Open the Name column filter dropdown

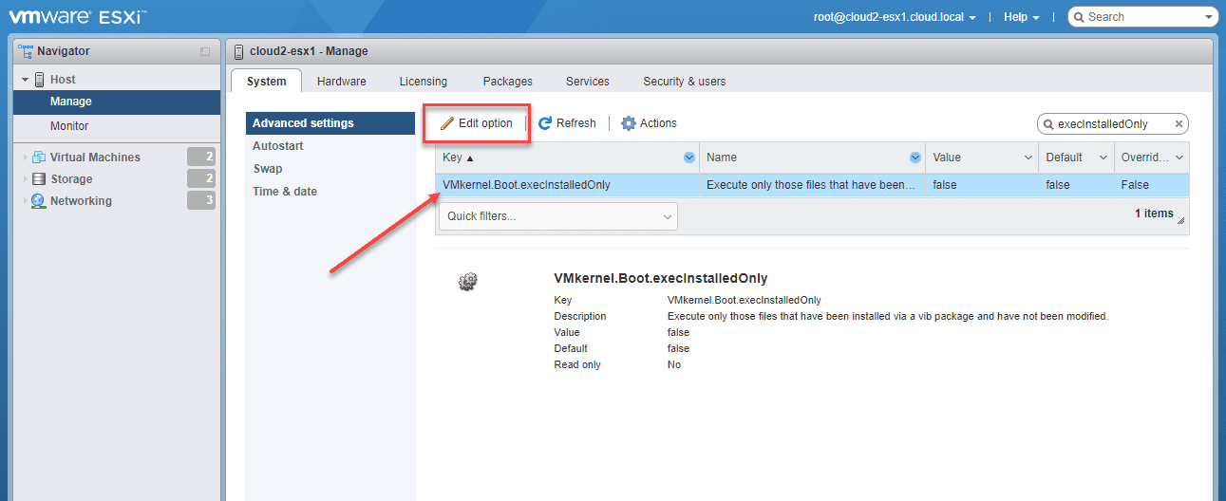(915, 158)
